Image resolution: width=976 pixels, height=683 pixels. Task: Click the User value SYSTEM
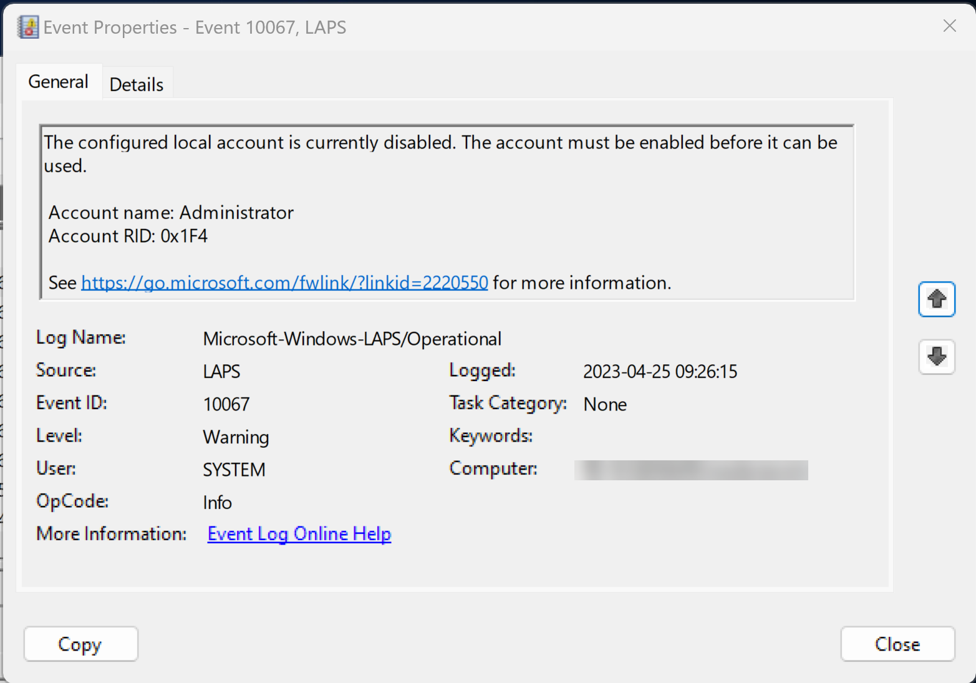[234, 470]
